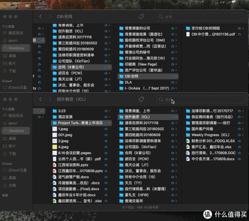Click cloud icon beside 投行清单 DOC file

(x=239, y=153)
